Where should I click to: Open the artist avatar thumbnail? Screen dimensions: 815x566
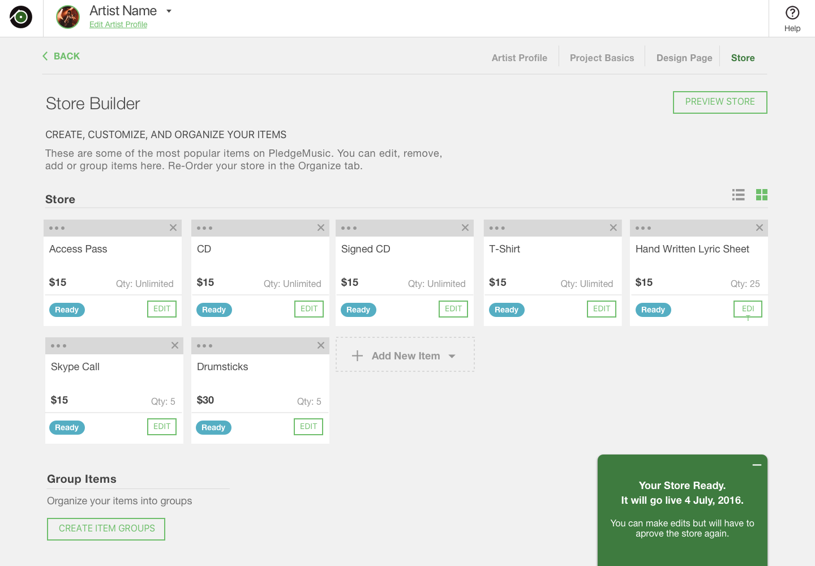[x=68, y=17]
